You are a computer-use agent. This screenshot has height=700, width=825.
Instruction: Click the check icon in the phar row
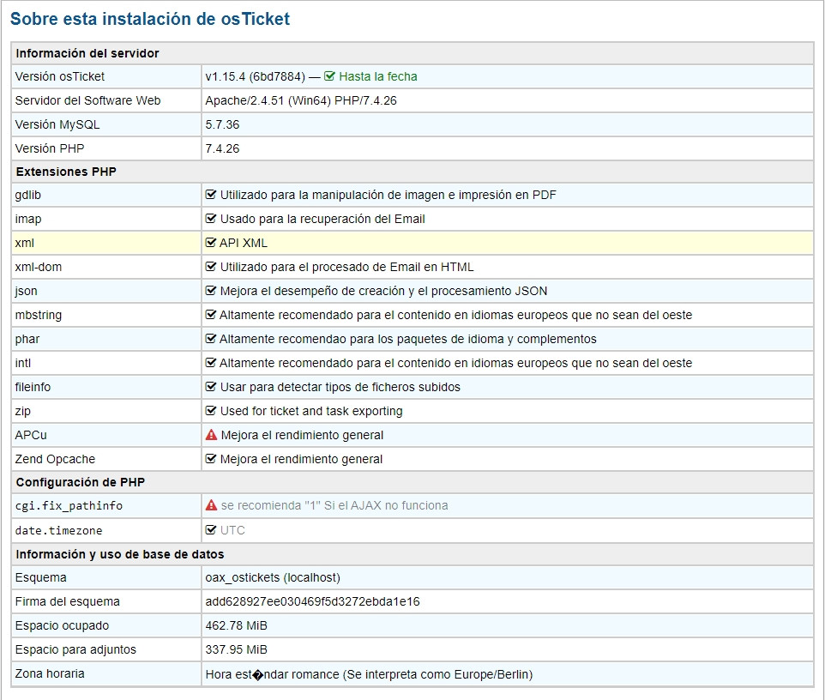(x=210, y=339)
